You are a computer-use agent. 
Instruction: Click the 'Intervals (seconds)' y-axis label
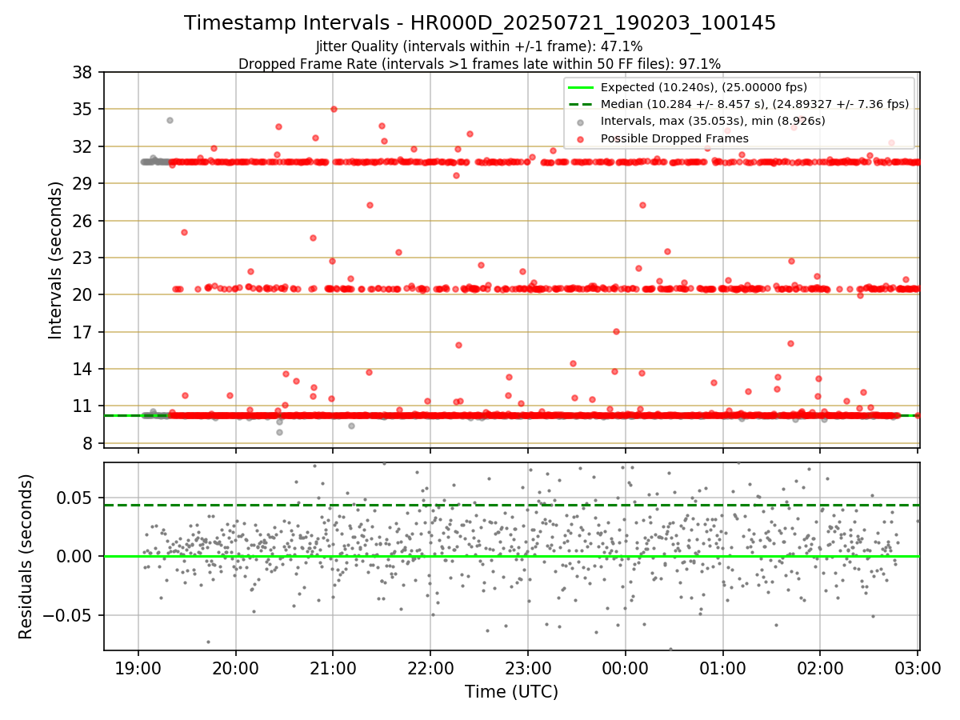click(x=55, y=260)
